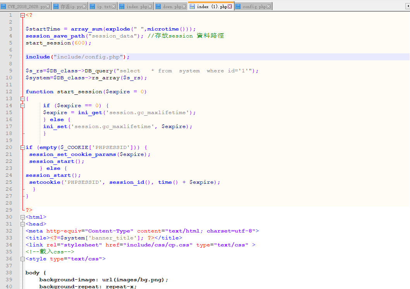The image size is (410, 289).
Task: Switch to the CVE_2018_2628.py tab
Action: (26, 7)
